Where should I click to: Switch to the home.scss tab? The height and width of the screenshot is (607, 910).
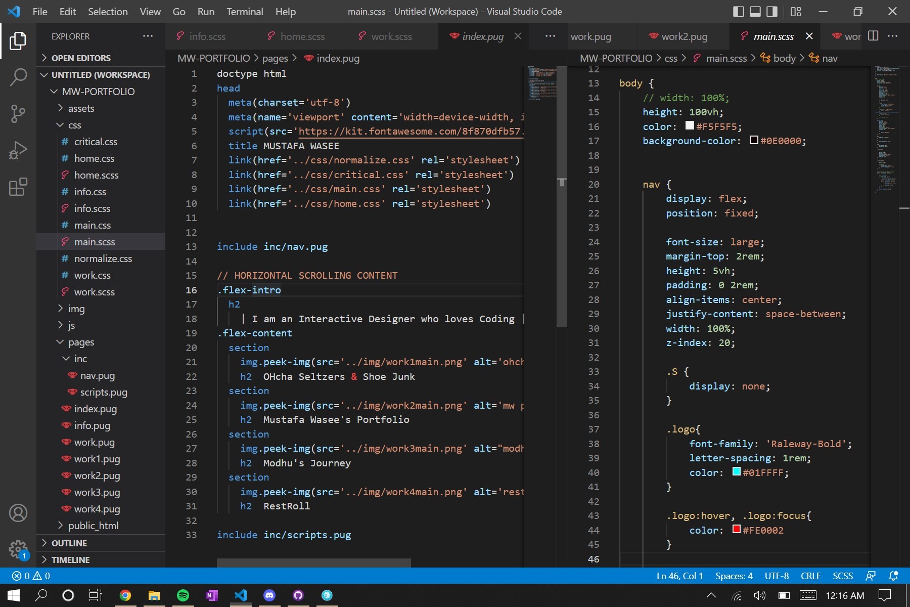[302, 36]
